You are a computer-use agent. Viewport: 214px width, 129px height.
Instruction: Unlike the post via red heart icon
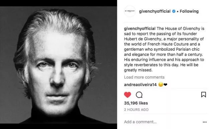point(127,95)
